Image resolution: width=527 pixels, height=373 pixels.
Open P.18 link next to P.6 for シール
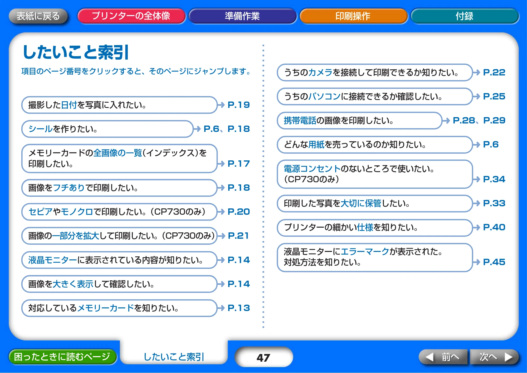point(238,129)
